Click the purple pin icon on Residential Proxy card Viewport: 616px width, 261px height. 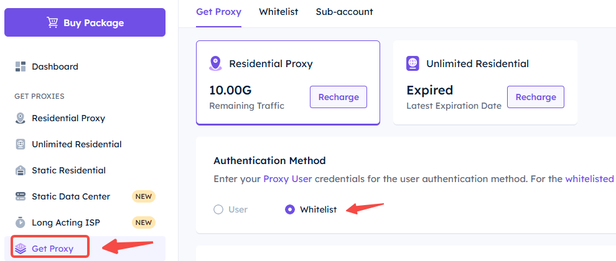(215, 63)
